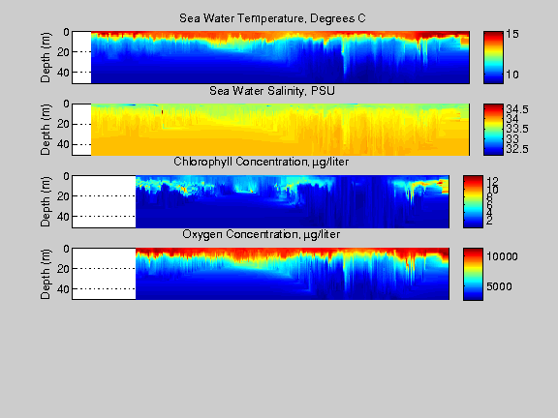
Task: Click the oxygen heatmap plot area
Action: pos(261,274)
